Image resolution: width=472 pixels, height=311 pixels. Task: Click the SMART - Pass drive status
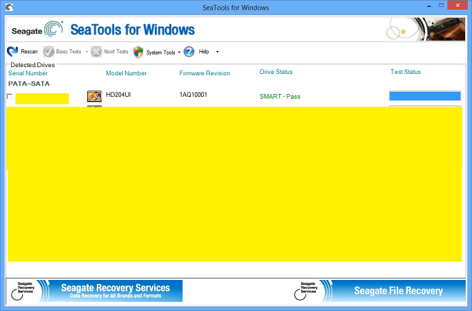coord(280,97)
